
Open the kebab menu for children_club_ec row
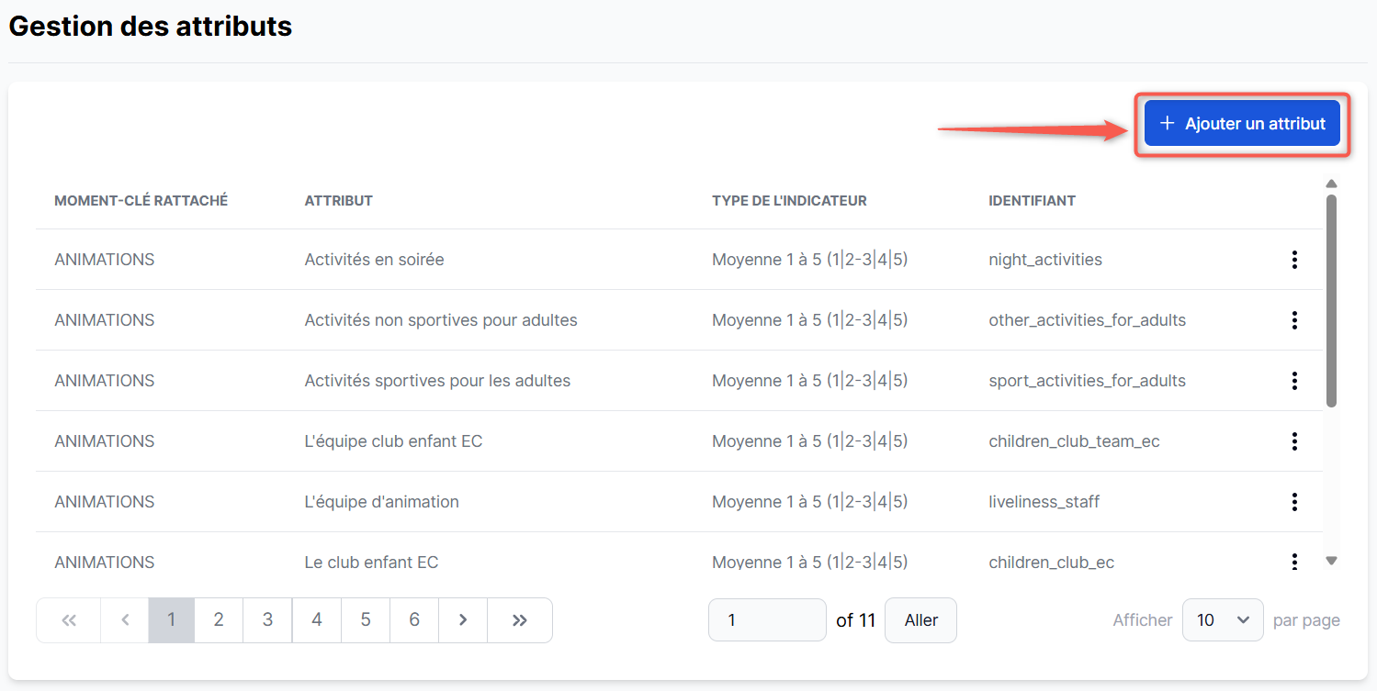(1294, 562)
